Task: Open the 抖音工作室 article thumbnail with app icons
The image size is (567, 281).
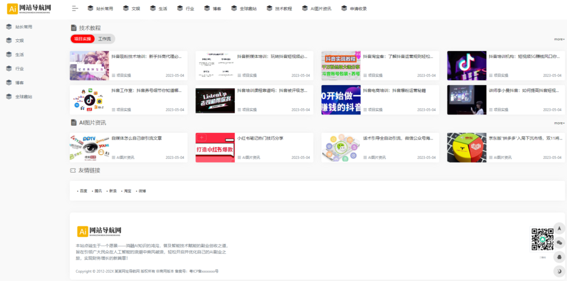Action: (x=89, y=100)
